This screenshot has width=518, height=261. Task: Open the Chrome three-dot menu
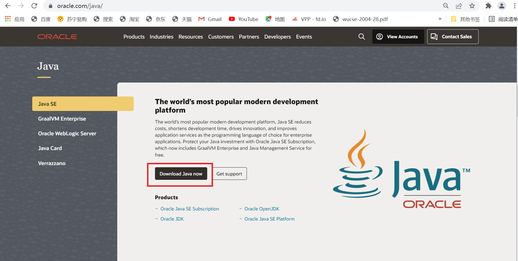514,6
